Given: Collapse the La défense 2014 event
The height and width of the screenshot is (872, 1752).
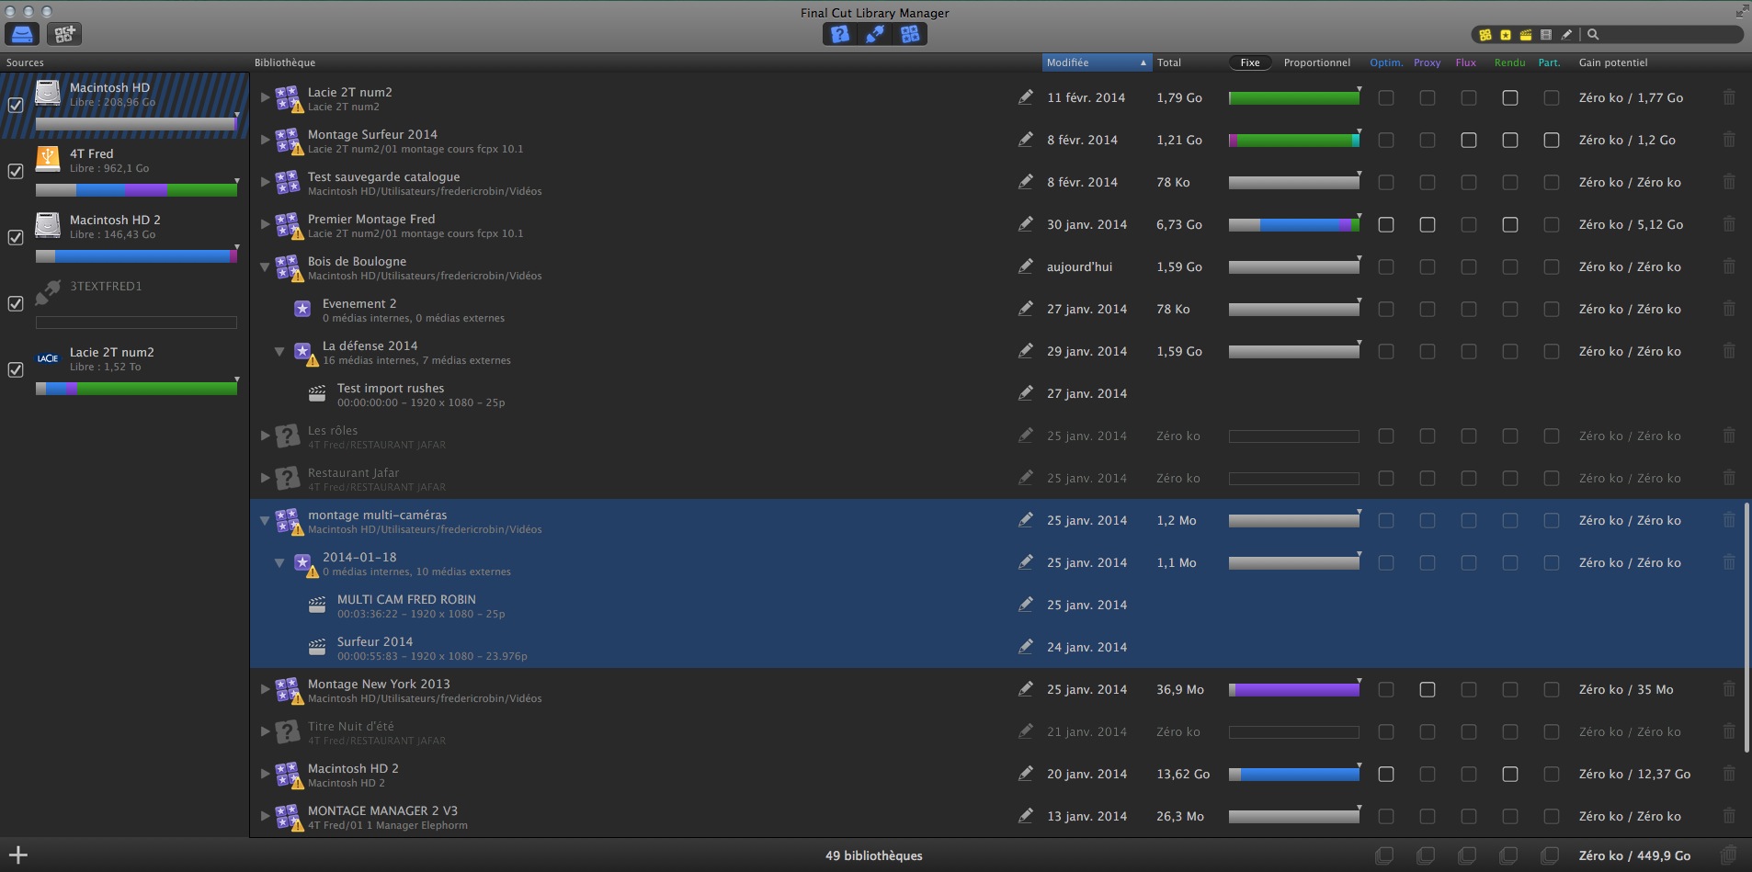Looking at the screenshot, I should click(279, 351).
